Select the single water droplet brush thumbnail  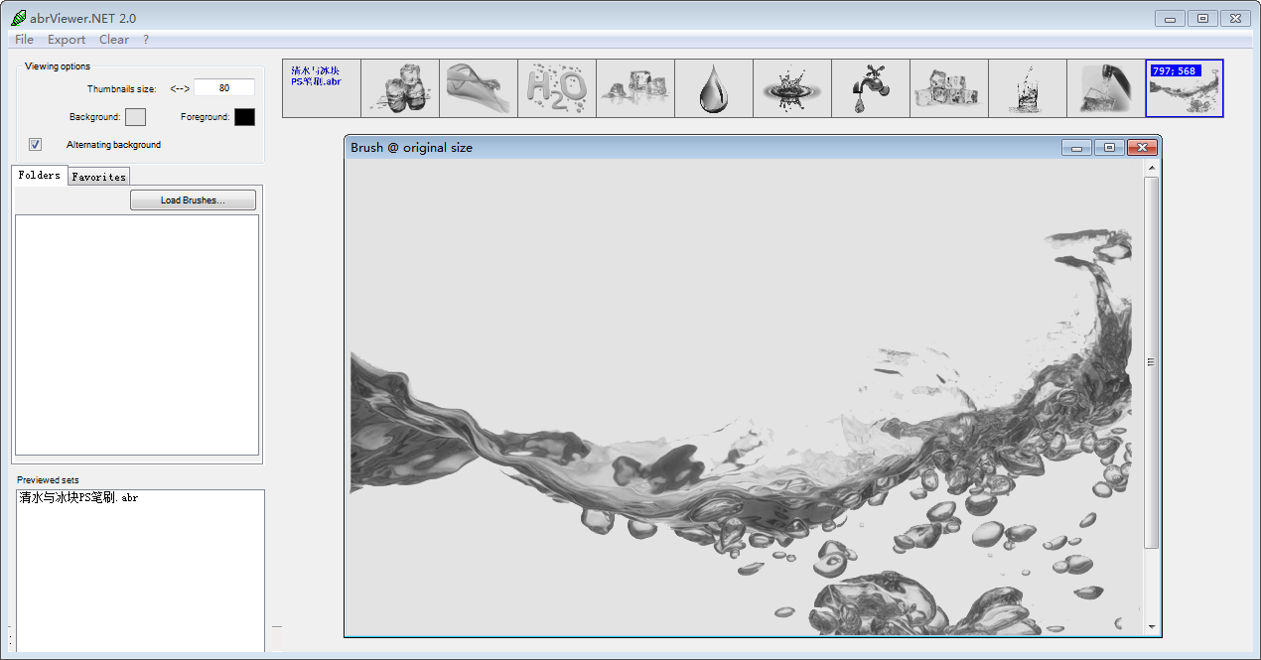tap(714, 88)
